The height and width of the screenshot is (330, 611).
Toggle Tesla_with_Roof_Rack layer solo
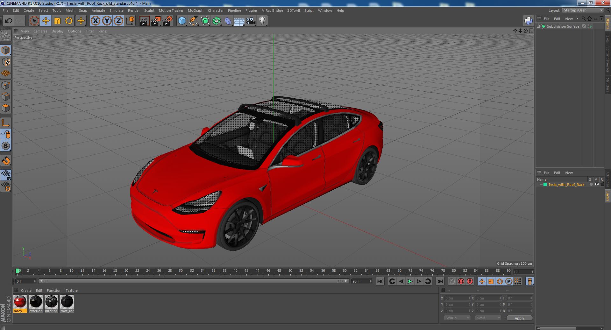591,185
